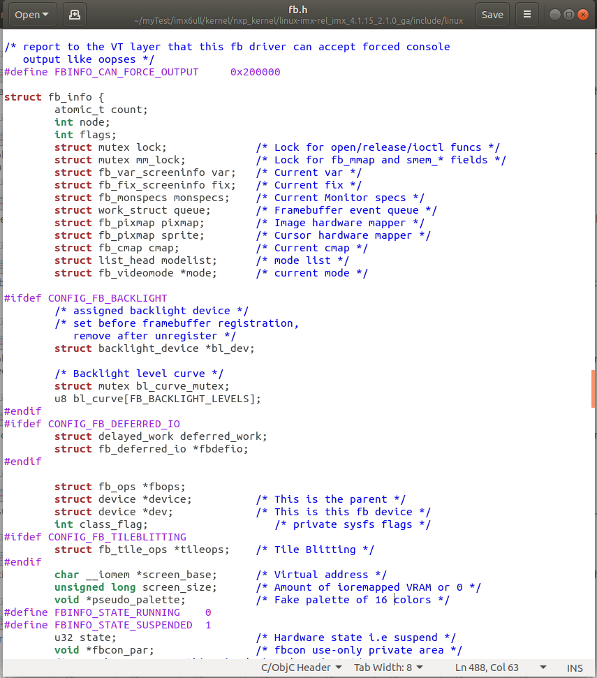Click 'fb_tile_ops *tileops;' line
Viewport: 597px width, 678px height.
pyautogui.click(x=164, y=549)
